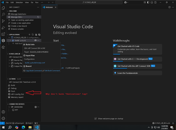This screenshot has width=176, height=130.
Task: Open the Explorer view in activity bar
Action: pos(3,8)
